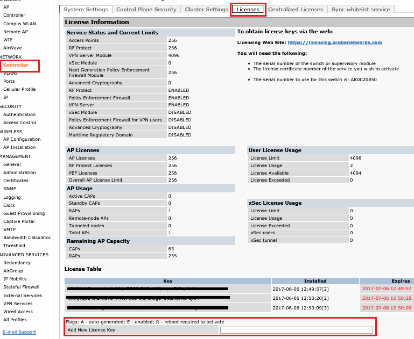Open the Centralized Licenses tab
Screen dimensions: 414x339
click(x=296, y=10)
